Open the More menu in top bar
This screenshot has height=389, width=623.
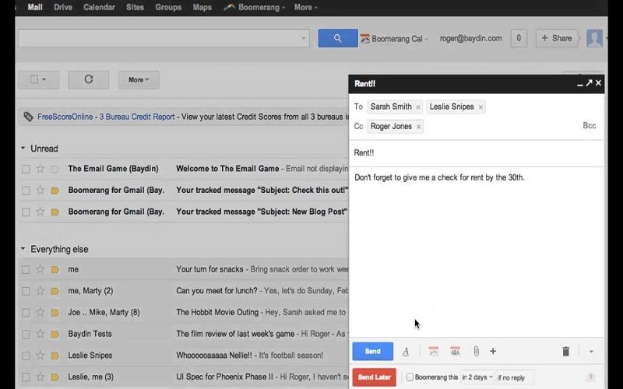305,7
